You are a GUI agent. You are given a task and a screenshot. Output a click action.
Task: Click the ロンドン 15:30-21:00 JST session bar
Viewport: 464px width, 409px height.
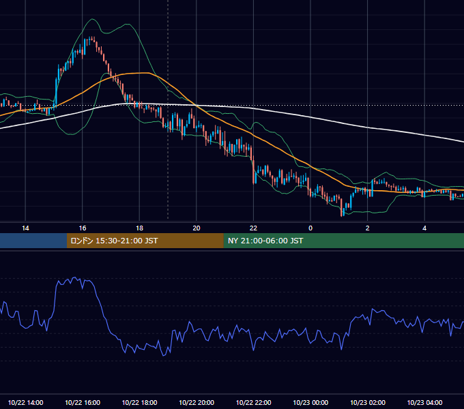click(x=145, y=241)
